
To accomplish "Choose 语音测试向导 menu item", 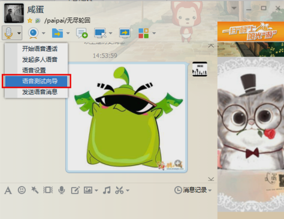I will coord(37,81).
